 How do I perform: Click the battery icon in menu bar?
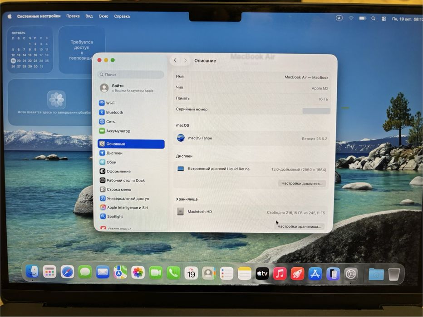tap(362, 18)
